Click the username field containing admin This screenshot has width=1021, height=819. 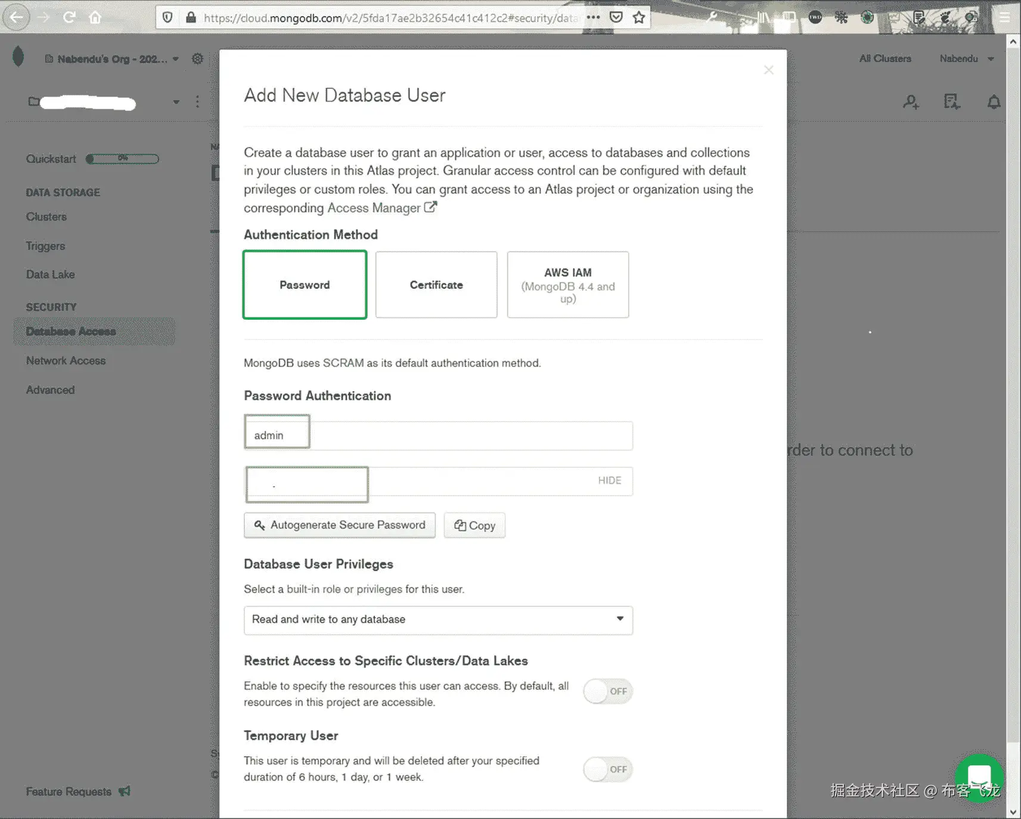pyautogui.click(x=438, y=435)
